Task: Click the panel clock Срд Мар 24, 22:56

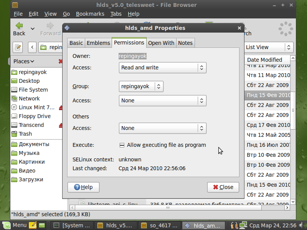Action: tap(273, 225)
